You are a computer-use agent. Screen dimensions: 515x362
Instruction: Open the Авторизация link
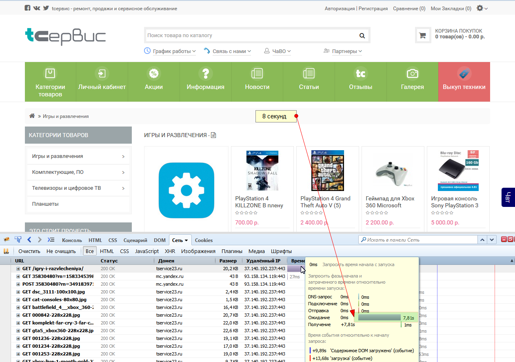[340, 8]
